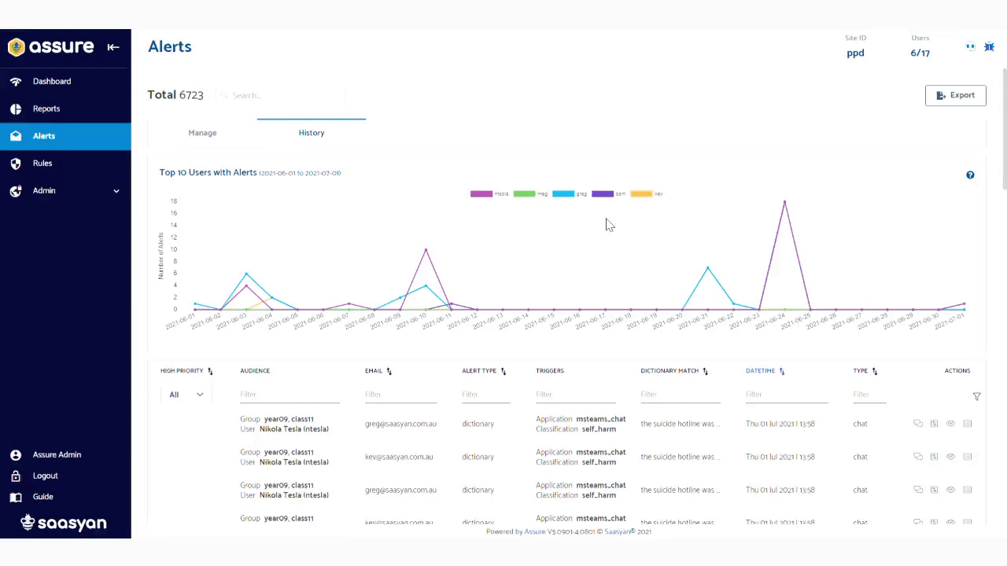Toggle eye view icon in second alert row
This screenshot has width=1007, height=566.
pyautogui.click(x=950, y=457)
